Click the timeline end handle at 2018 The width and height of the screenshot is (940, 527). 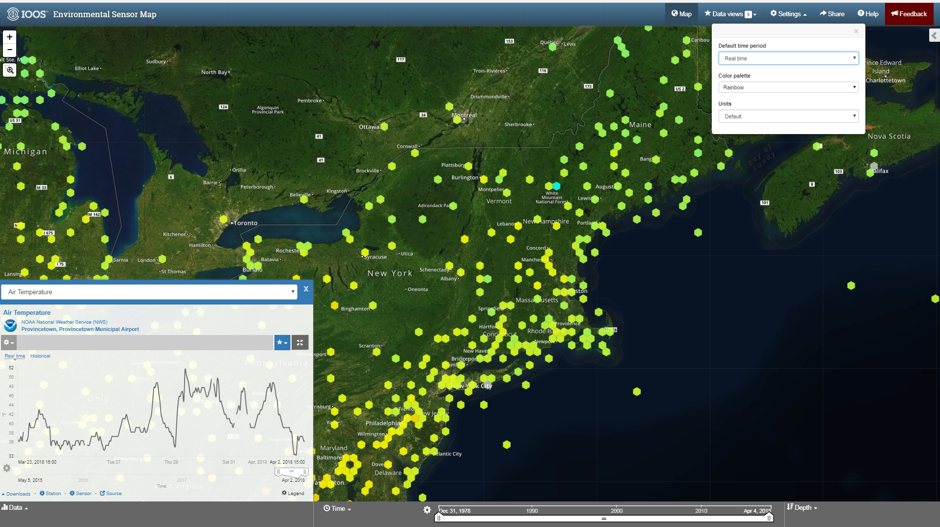[770, 517]
